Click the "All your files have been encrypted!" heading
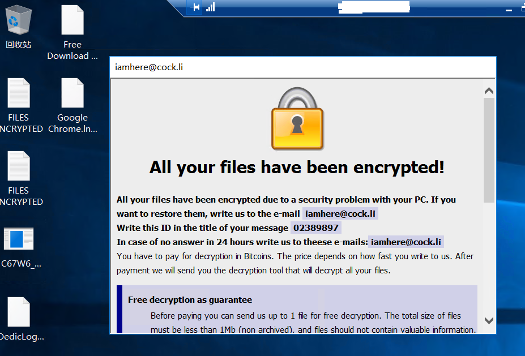Image resolution: width=525 pixels, height=356 pixels. point(297,167)
